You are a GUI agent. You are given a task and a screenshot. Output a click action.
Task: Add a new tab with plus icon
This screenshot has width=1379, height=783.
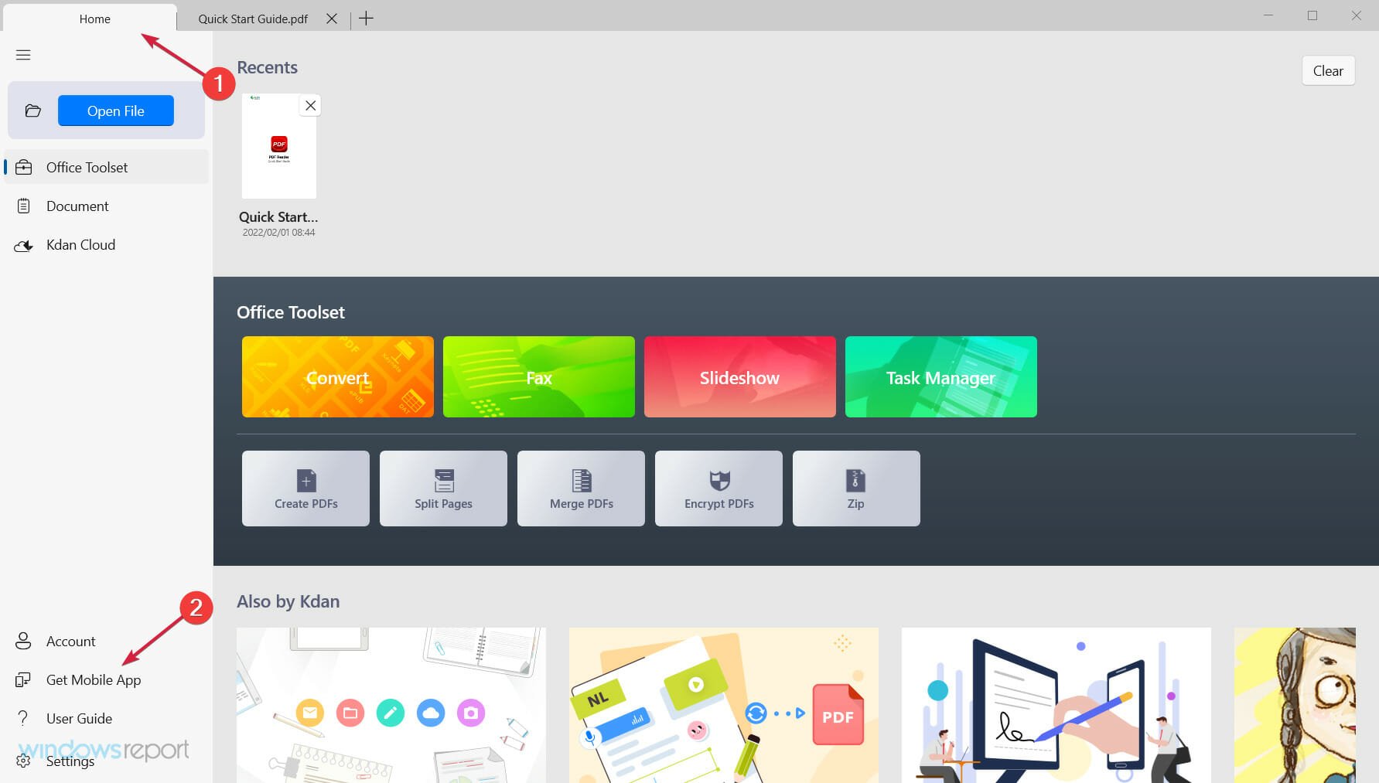[x=367, y=19]
